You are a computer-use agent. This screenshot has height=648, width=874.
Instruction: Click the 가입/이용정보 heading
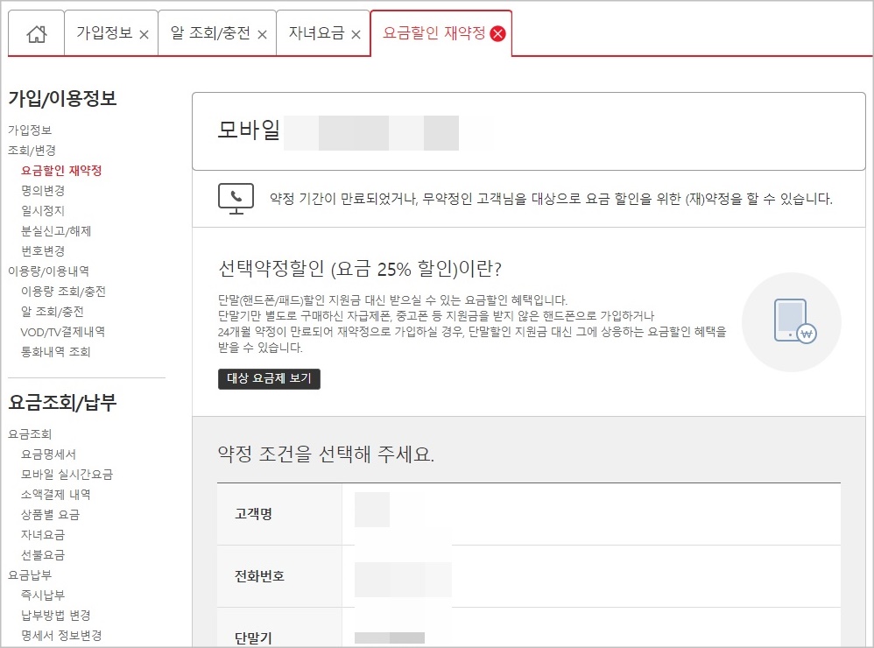click(x=62, y=99)
